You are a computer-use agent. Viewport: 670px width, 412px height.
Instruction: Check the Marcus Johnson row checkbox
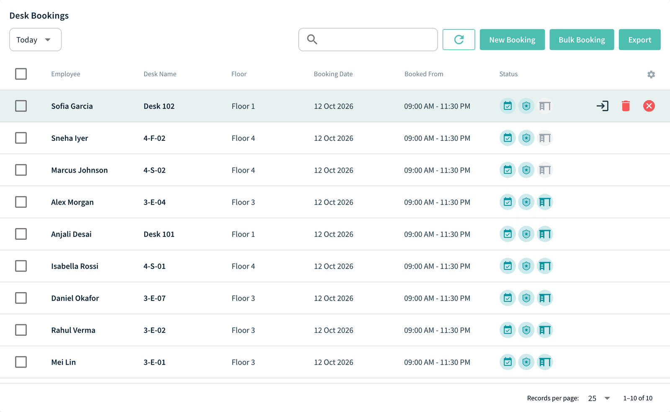click(21, 170)
